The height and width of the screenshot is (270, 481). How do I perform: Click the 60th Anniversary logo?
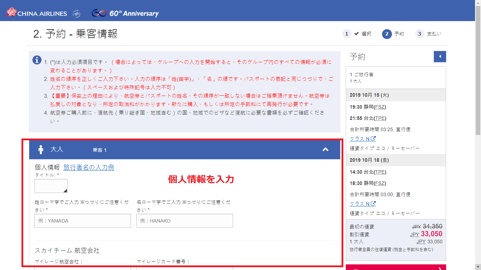[x=125, y=13]
